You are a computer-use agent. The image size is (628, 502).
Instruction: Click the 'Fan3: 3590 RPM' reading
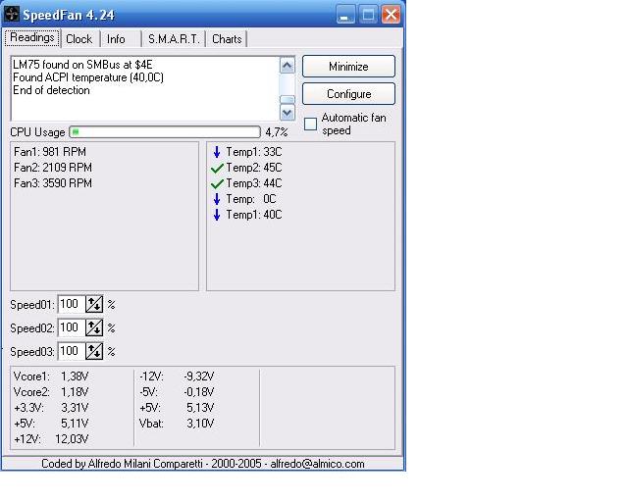pyautogui.click(x=53, y=183)
